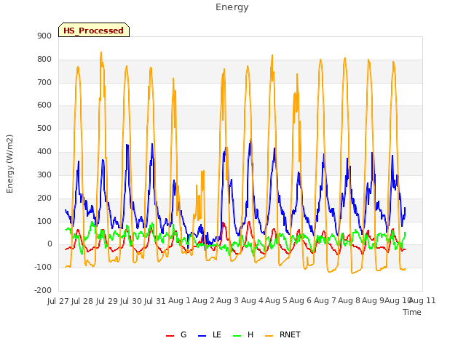Click the Aug 4 x-axis date label
Screen dimensions: 466x349
(x=252, y=301)
